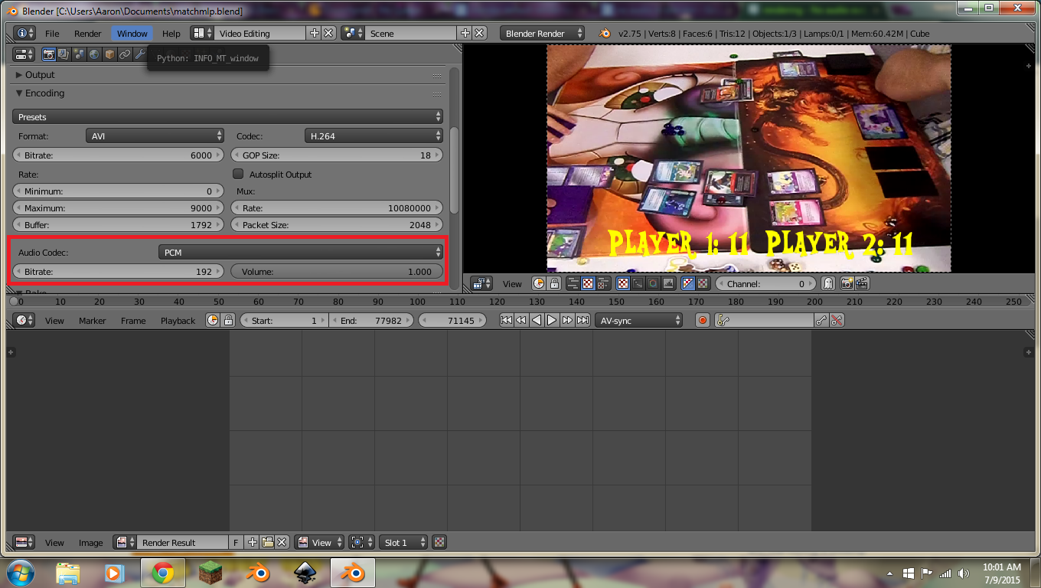Open the Format AVI dropdown
Image resolution: width=1041 pixels, height=588 pixels.
point(155,136)
